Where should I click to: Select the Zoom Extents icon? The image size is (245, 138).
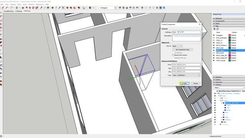63,8
